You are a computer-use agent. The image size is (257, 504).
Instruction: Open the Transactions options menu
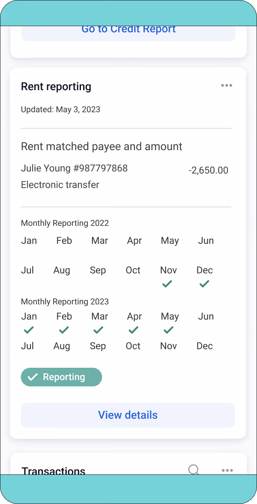tap(227, 470)
